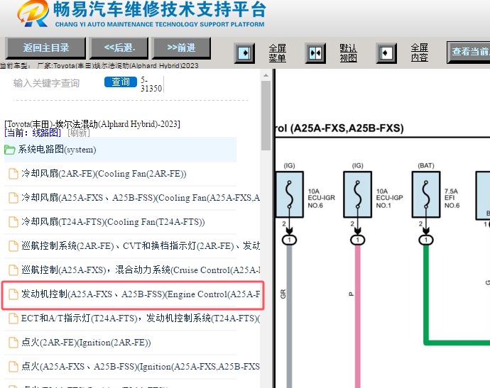Click the P pink wire label
490x388 pixels.
pos(352,294)
